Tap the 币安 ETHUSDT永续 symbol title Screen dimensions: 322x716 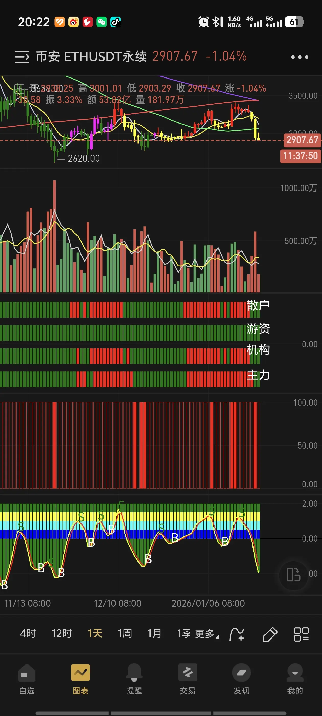coord(91,57)
